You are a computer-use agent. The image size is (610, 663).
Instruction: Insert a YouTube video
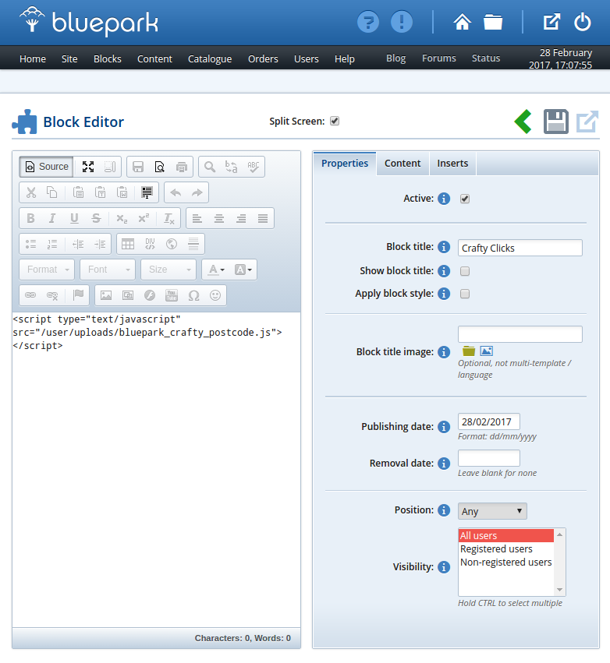[172, 295]
